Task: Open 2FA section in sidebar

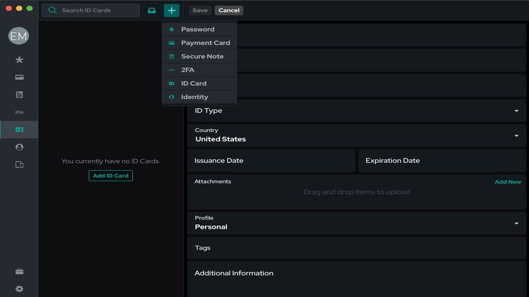Action: tap(19, 112)
